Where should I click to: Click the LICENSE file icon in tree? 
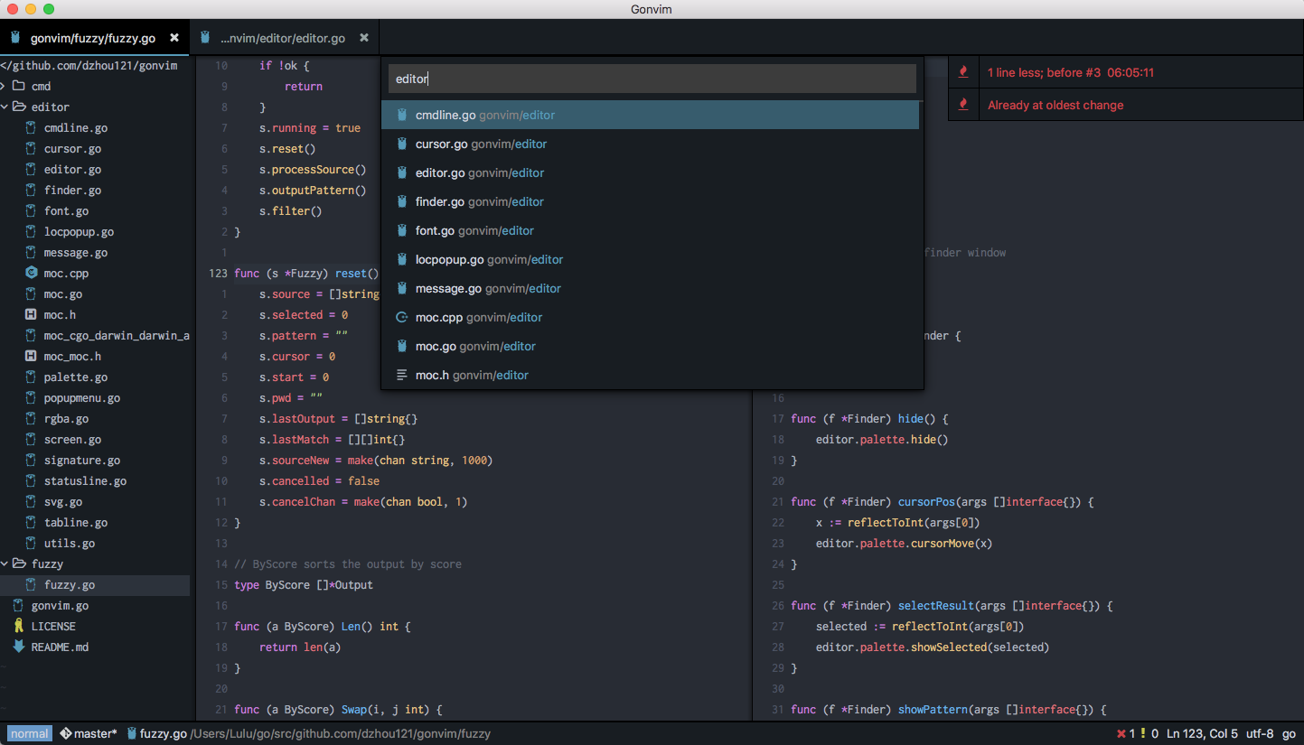pyautogui.click(x=18, y=626)
